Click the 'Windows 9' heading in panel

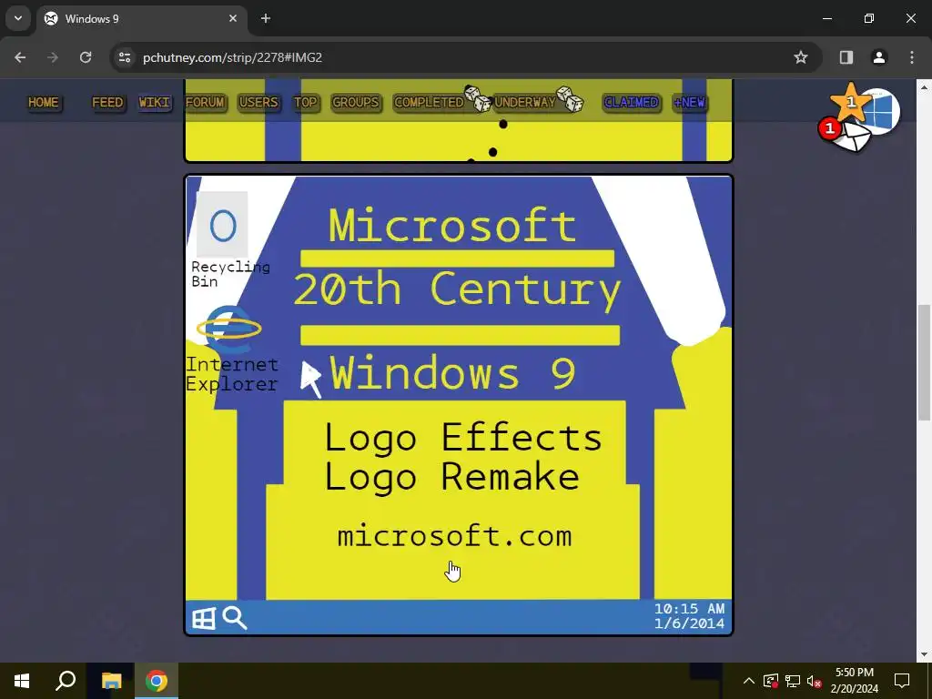(452, 374)
